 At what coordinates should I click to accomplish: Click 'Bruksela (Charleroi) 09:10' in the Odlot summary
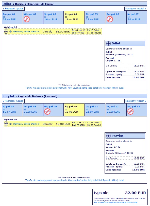click(119, 55)
